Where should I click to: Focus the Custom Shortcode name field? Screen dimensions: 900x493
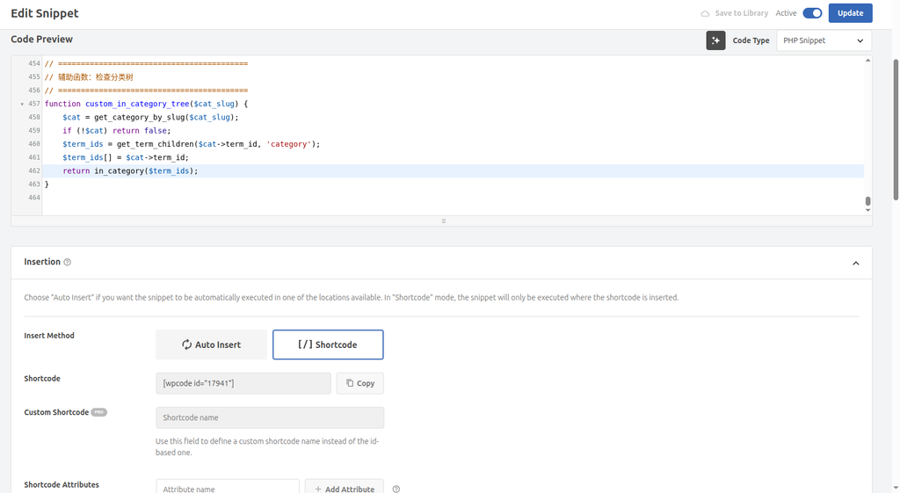270,417
